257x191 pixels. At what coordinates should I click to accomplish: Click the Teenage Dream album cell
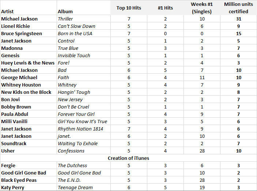[84, 187]
